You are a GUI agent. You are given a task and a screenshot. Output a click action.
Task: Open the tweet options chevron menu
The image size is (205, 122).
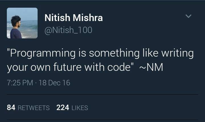188,16
